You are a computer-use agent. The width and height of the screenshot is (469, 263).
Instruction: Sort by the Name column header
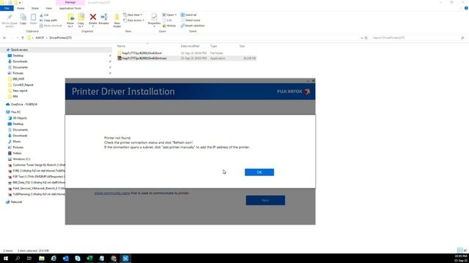(x=121, y=46)
